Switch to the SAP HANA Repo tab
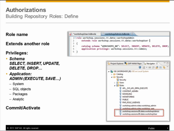 pyautogui.click(x=133, y=64)
